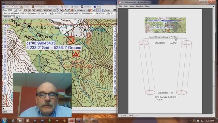The image size is (218, 123).
Task: Switch to 25K map scale
Action: click(x=26, y=10)
